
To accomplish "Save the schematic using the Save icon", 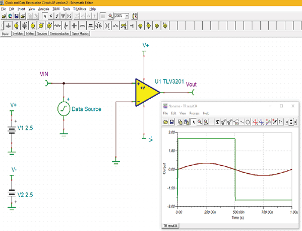I will [16, 16].
